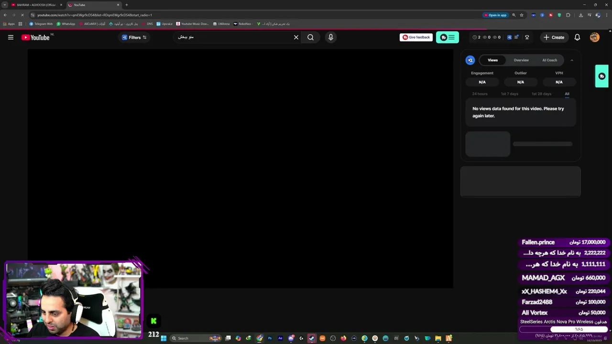Open Photoshop from the taskbar
The height and width of the screenshot is (344, 612).
tap(270, 338)
